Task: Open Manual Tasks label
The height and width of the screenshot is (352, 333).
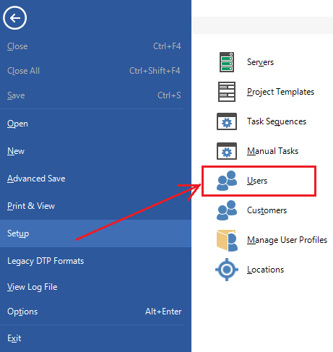Action: click(273, 151)
